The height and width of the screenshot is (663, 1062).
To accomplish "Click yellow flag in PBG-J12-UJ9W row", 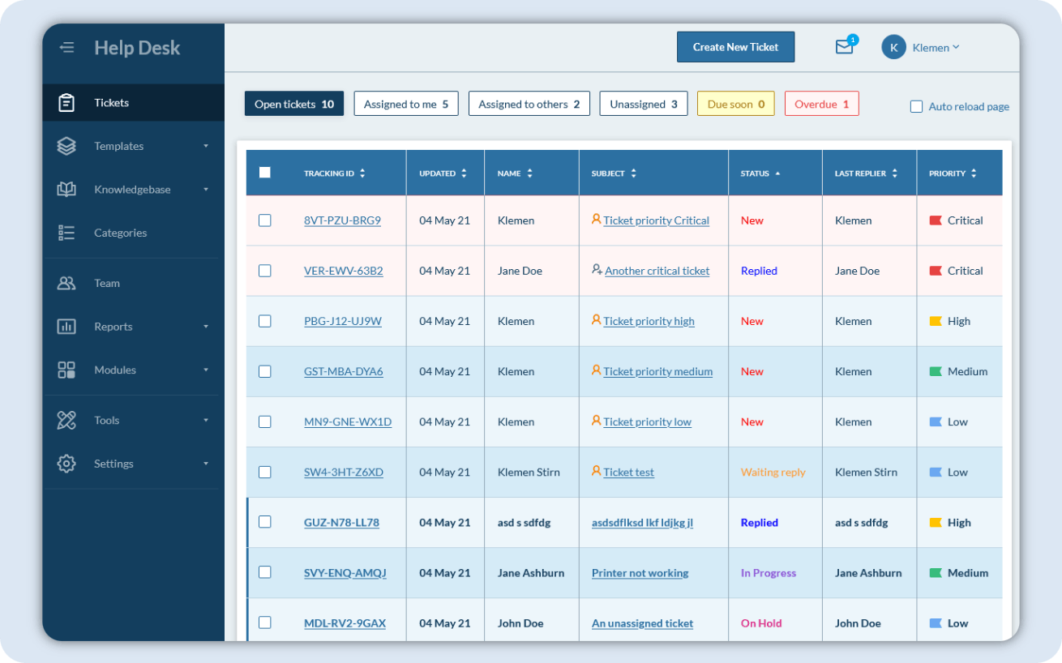I will (x=936, y=321).
